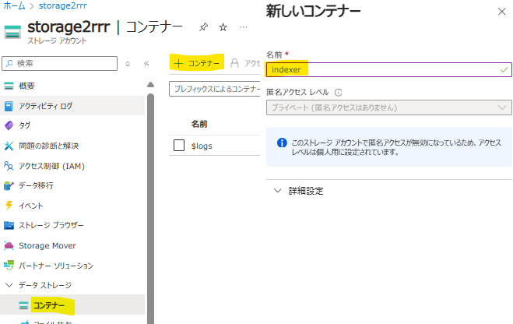This screenshot has height=324, width=513.
Task: Click the purple tag icon
Action: pos(9,125)
